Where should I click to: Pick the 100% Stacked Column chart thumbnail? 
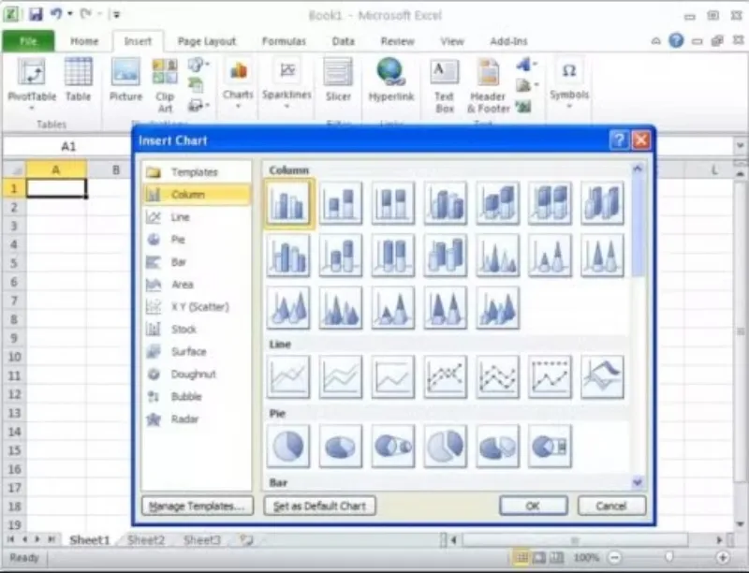(x=392, y=203)
